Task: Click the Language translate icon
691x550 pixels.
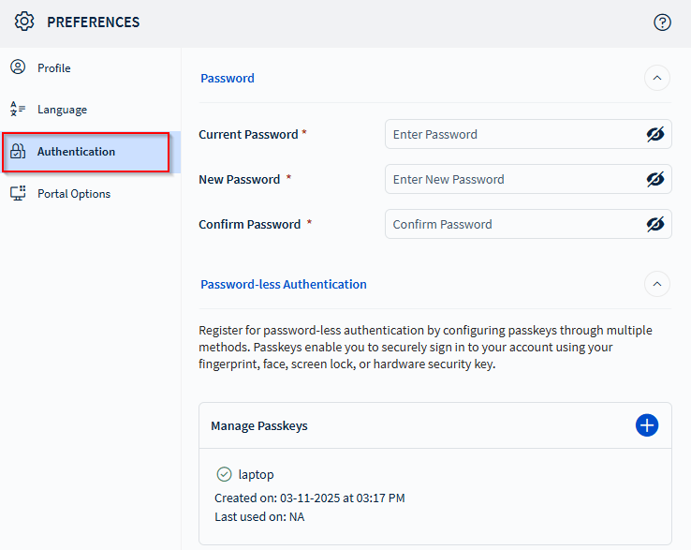Action: coord(18,109)
